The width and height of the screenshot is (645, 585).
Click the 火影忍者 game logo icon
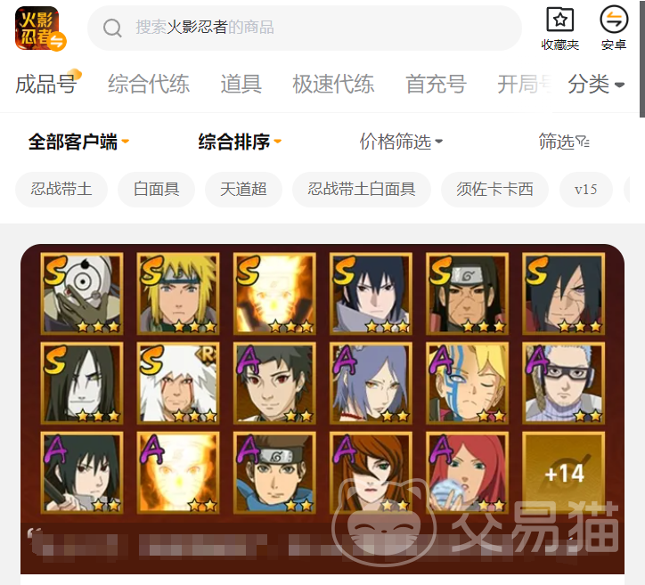[40, 28]
